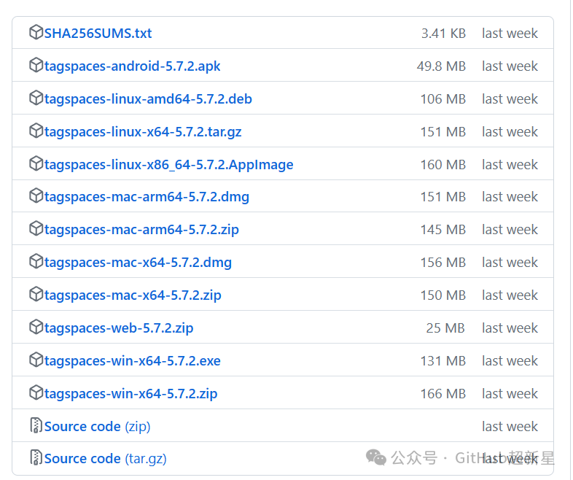Image resolution: width=573 pixels, height=480 pixels.
Task: Click package icon beside tagspaces-mac-x64-5.7.2.dmg
Action: (x=36, y=261)
